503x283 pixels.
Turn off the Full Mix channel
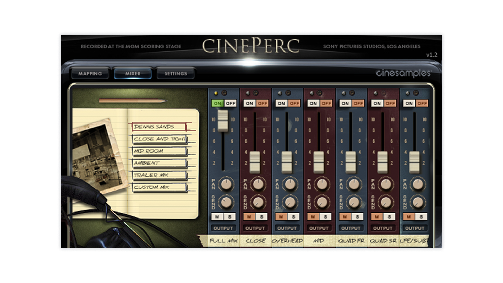coord(231,103)
